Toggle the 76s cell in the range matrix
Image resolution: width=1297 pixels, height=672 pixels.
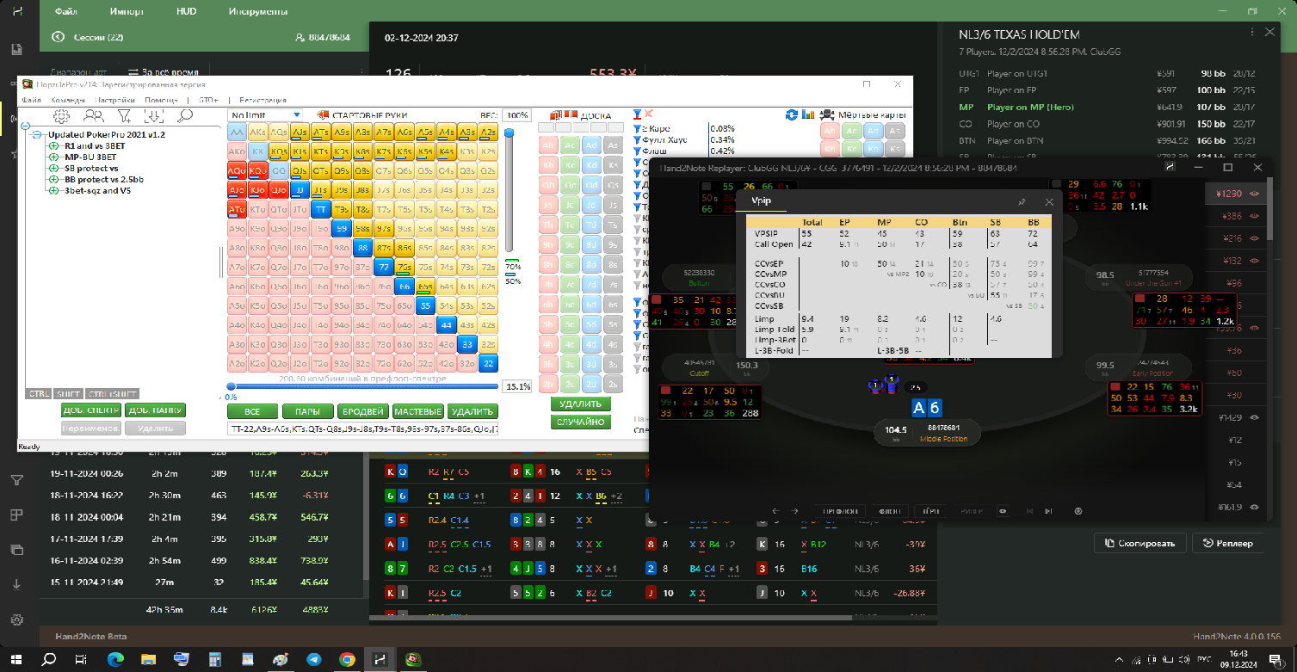[404, 268]
